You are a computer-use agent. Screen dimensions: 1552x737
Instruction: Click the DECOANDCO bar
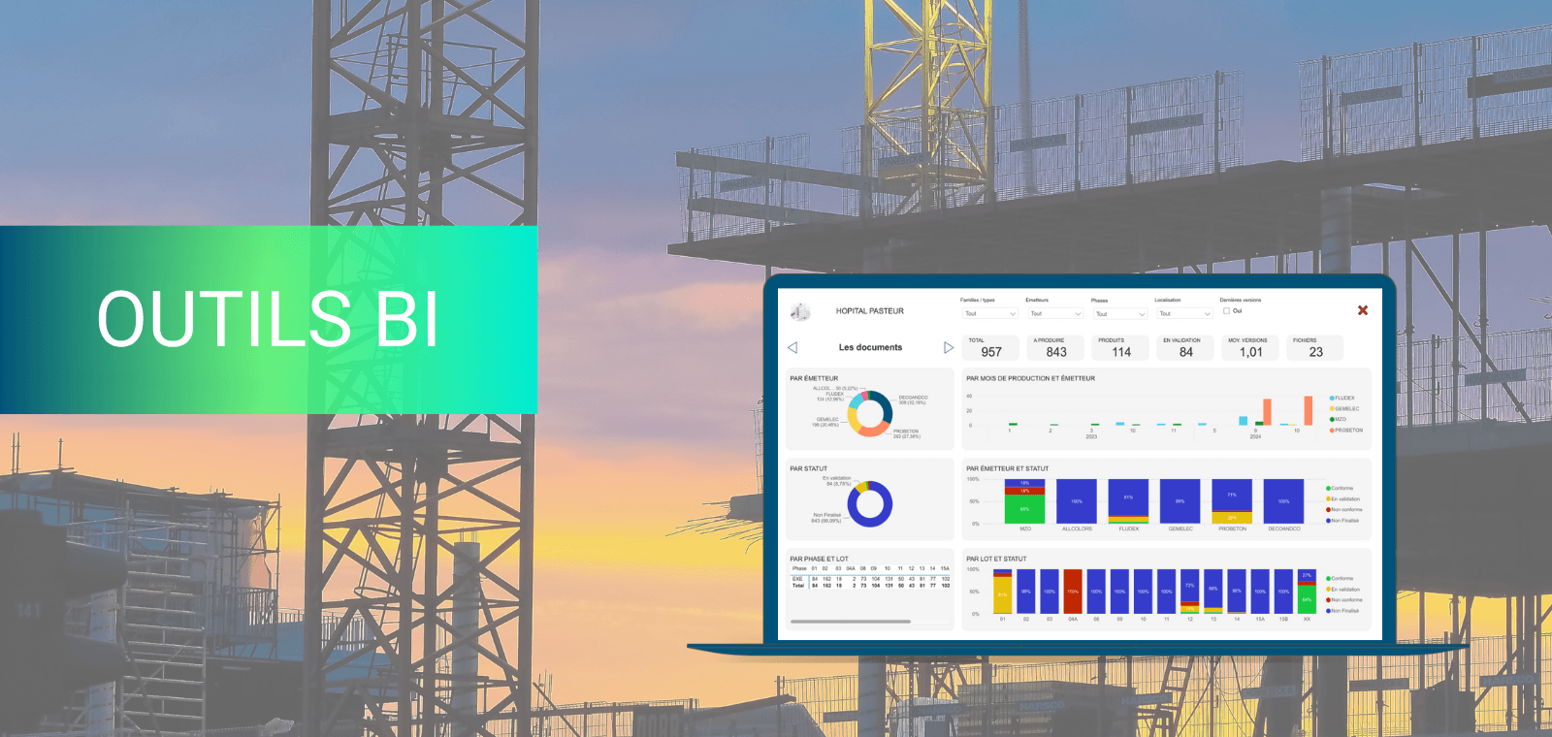pos(1284,501)
